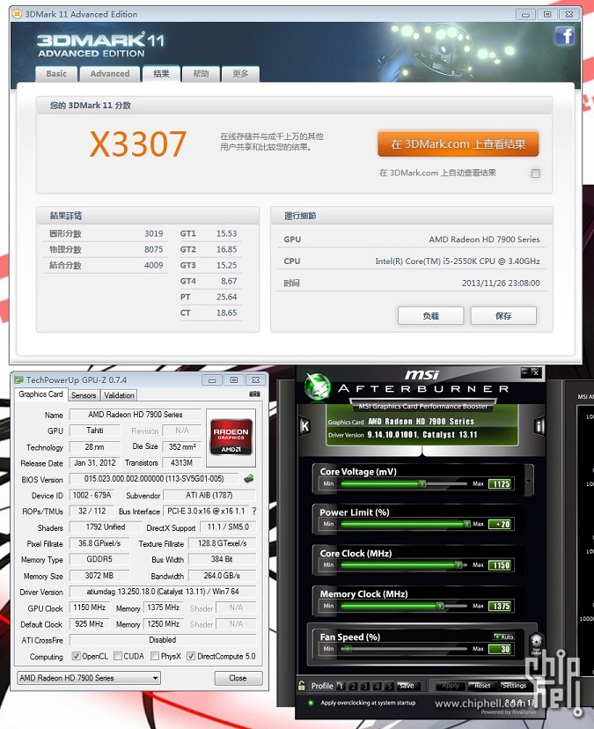Screen dimensions: 594x729
Task: Toggle the DirectCompute 5.0 checkbox
Action: 191,656
